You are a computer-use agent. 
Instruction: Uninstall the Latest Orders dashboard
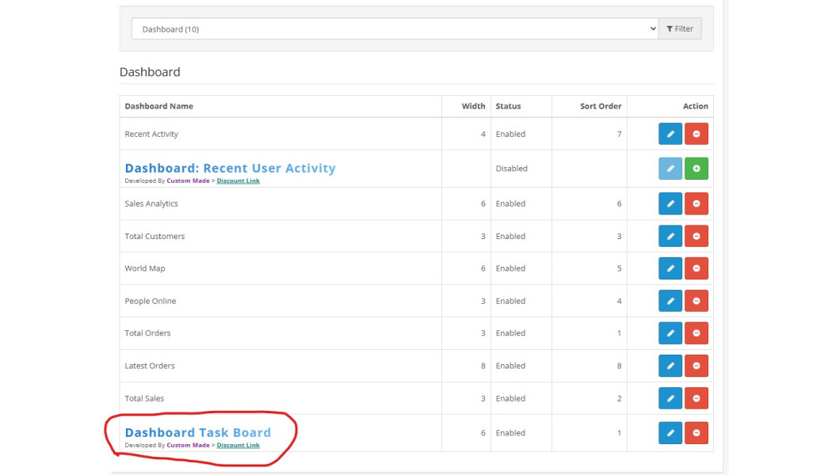(697, 366)
